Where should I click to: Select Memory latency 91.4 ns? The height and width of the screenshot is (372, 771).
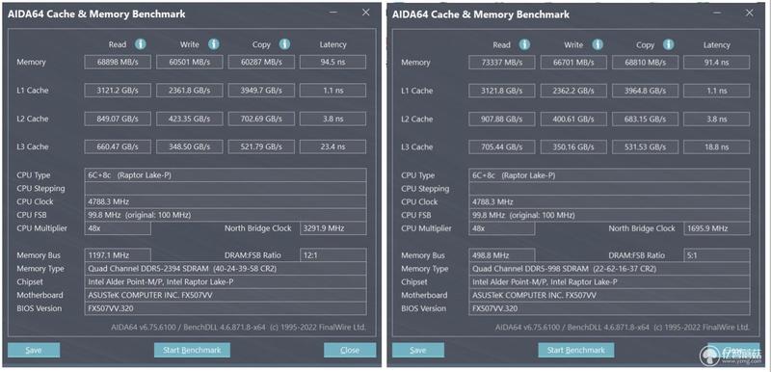click(x=717, y=63)
